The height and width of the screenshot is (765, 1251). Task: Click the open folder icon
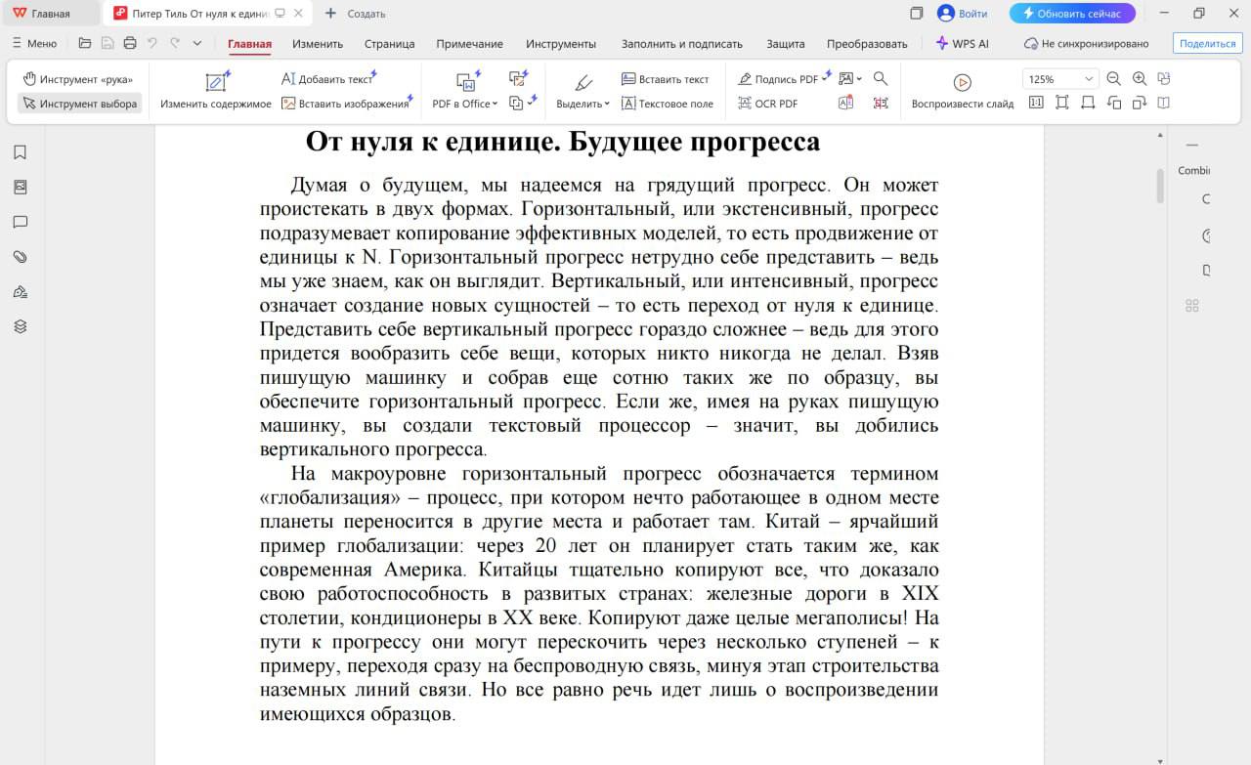(x=85, y=43)
